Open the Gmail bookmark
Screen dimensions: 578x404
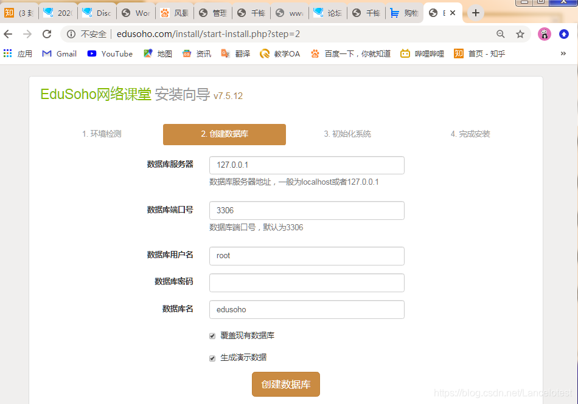point(60,53)
